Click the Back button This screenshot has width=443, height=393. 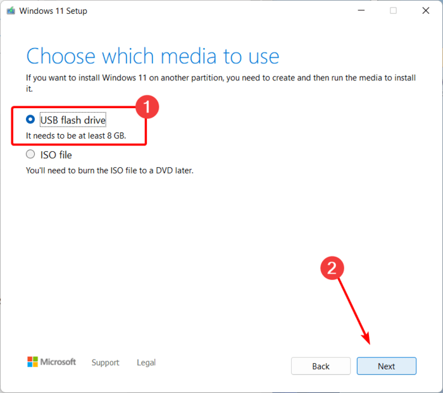pos(321,366)
